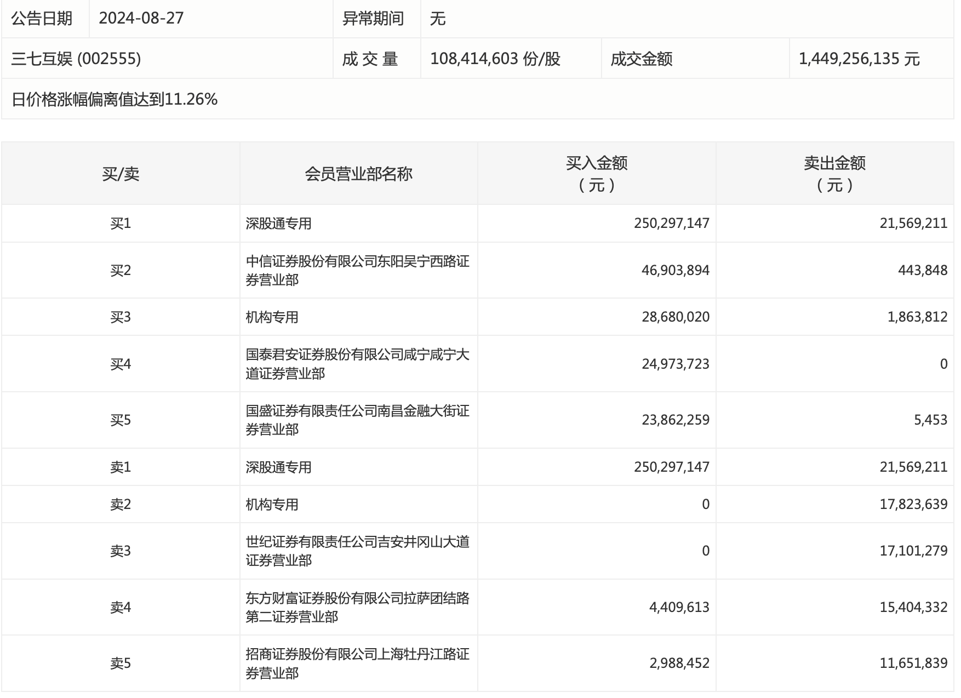Click 深股通专用 in the 买1 row
This screenshot has width=961, height=698.
click(x=278, y=224)
